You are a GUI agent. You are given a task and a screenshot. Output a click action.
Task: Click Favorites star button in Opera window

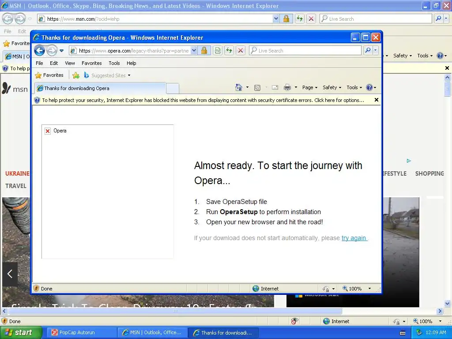point(49,75)
